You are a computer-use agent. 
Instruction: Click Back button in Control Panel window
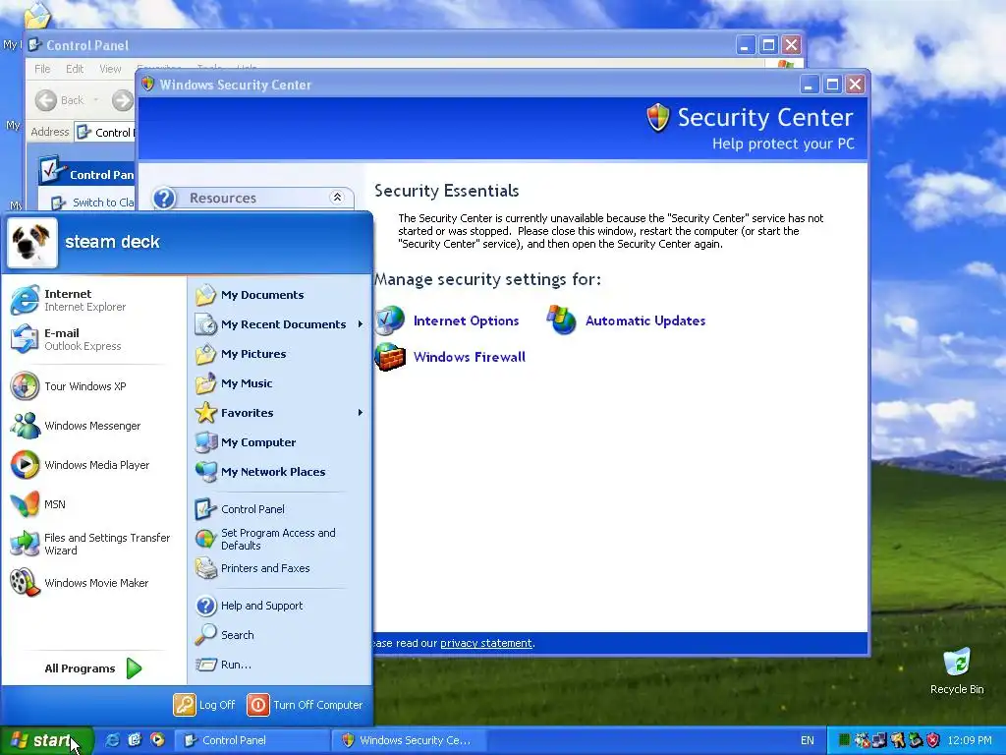[59, 100]
